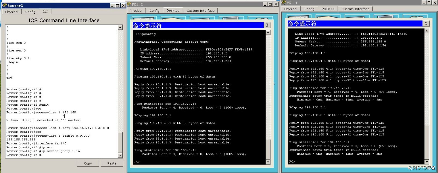Click 'PC>ping 192.160.5.1' in PC1.2

(x=153, y=116)
